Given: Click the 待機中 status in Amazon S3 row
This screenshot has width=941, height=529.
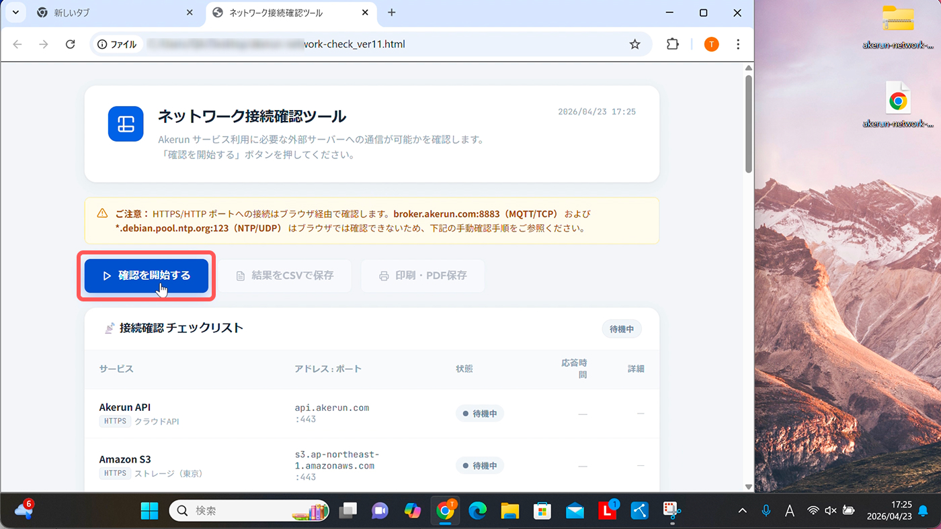Looking at the screenshot, I should [480, 465].
